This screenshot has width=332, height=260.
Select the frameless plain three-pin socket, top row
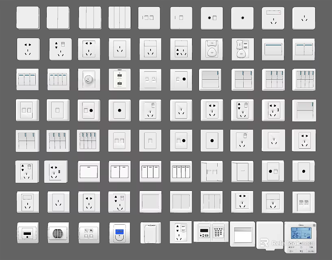[304, 18]
